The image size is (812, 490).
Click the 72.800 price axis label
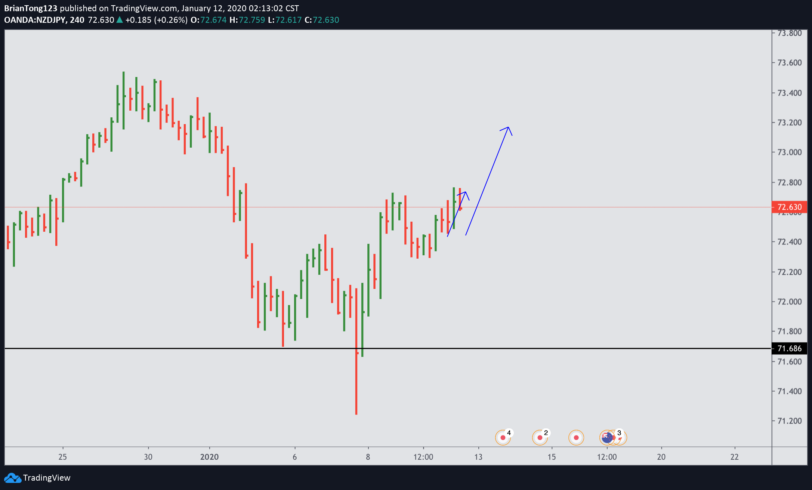click(790, 182)
